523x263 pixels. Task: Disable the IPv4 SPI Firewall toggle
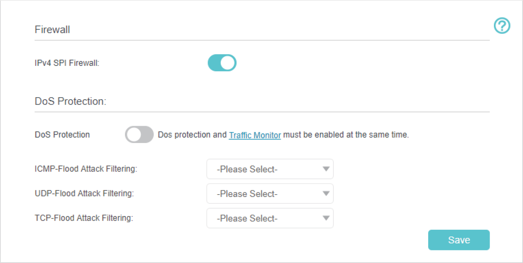pos(222,63)
